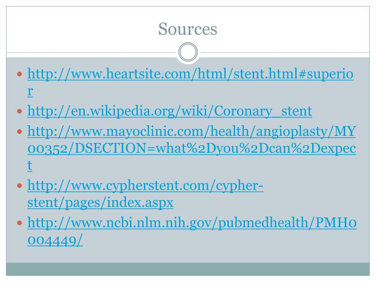This screenshot has height=282, width=376.
Task: Open the cypherstent.com/cypher- link
Action: click(x=145, y=185)
